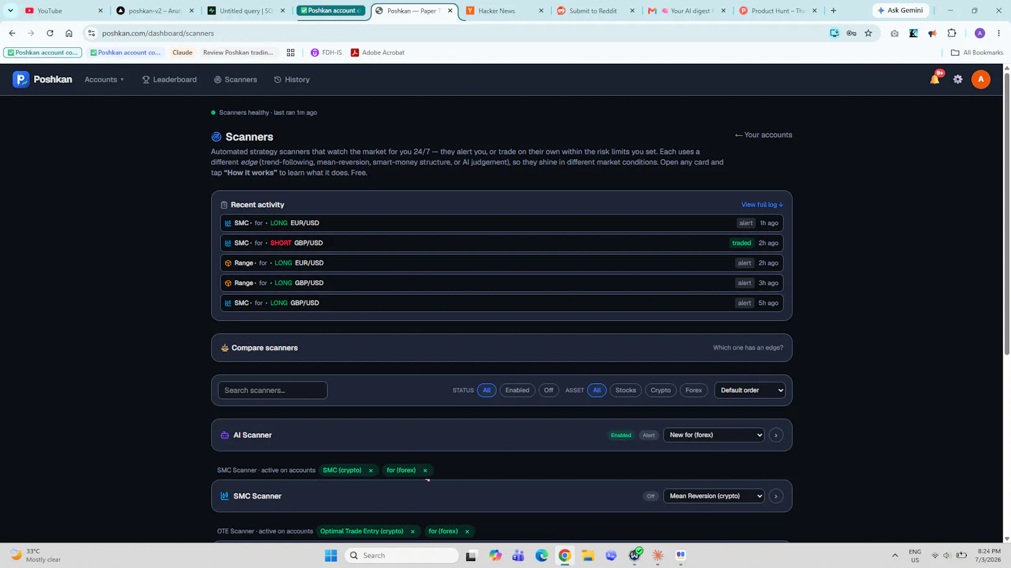This screenshot has height=568, width=1011.
Task: Remove the for (forex) chip on OTE Scanner
Action: (x=467, y=531)
